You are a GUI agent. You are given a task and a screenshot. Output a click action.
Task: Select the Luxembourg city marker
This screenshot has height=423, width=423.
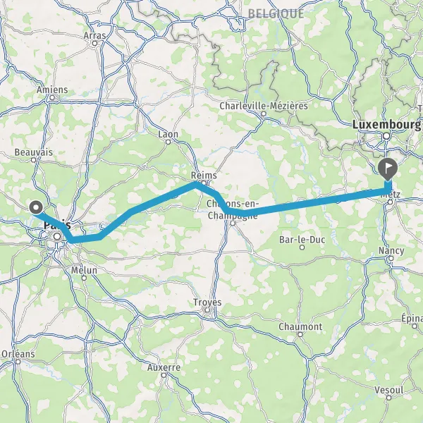tap(386, 136)
